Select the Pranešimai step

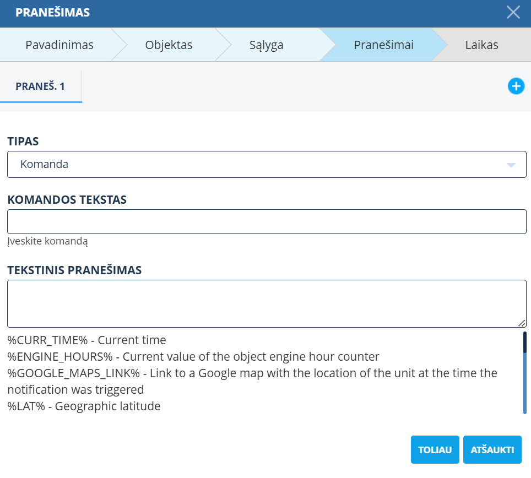383,45
